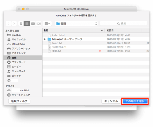Click the temp.txt file row
The height and width of the screenshot is (127, 153).
point(96,43)
